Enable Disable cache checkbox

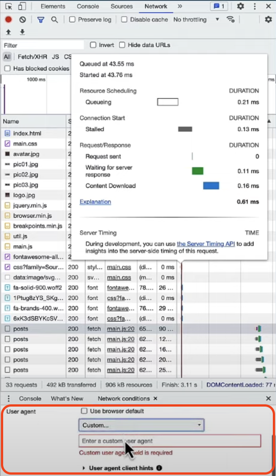(124, 19)
